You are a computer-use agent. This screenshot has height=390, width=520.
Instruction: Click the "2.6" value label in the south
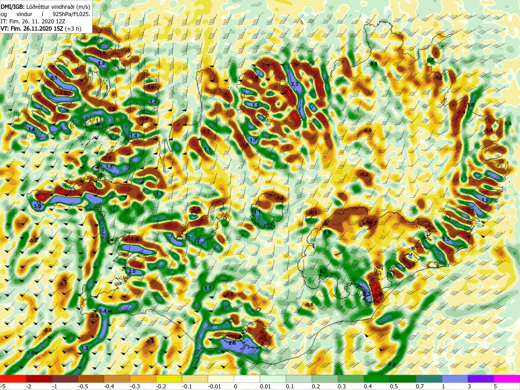232,343
